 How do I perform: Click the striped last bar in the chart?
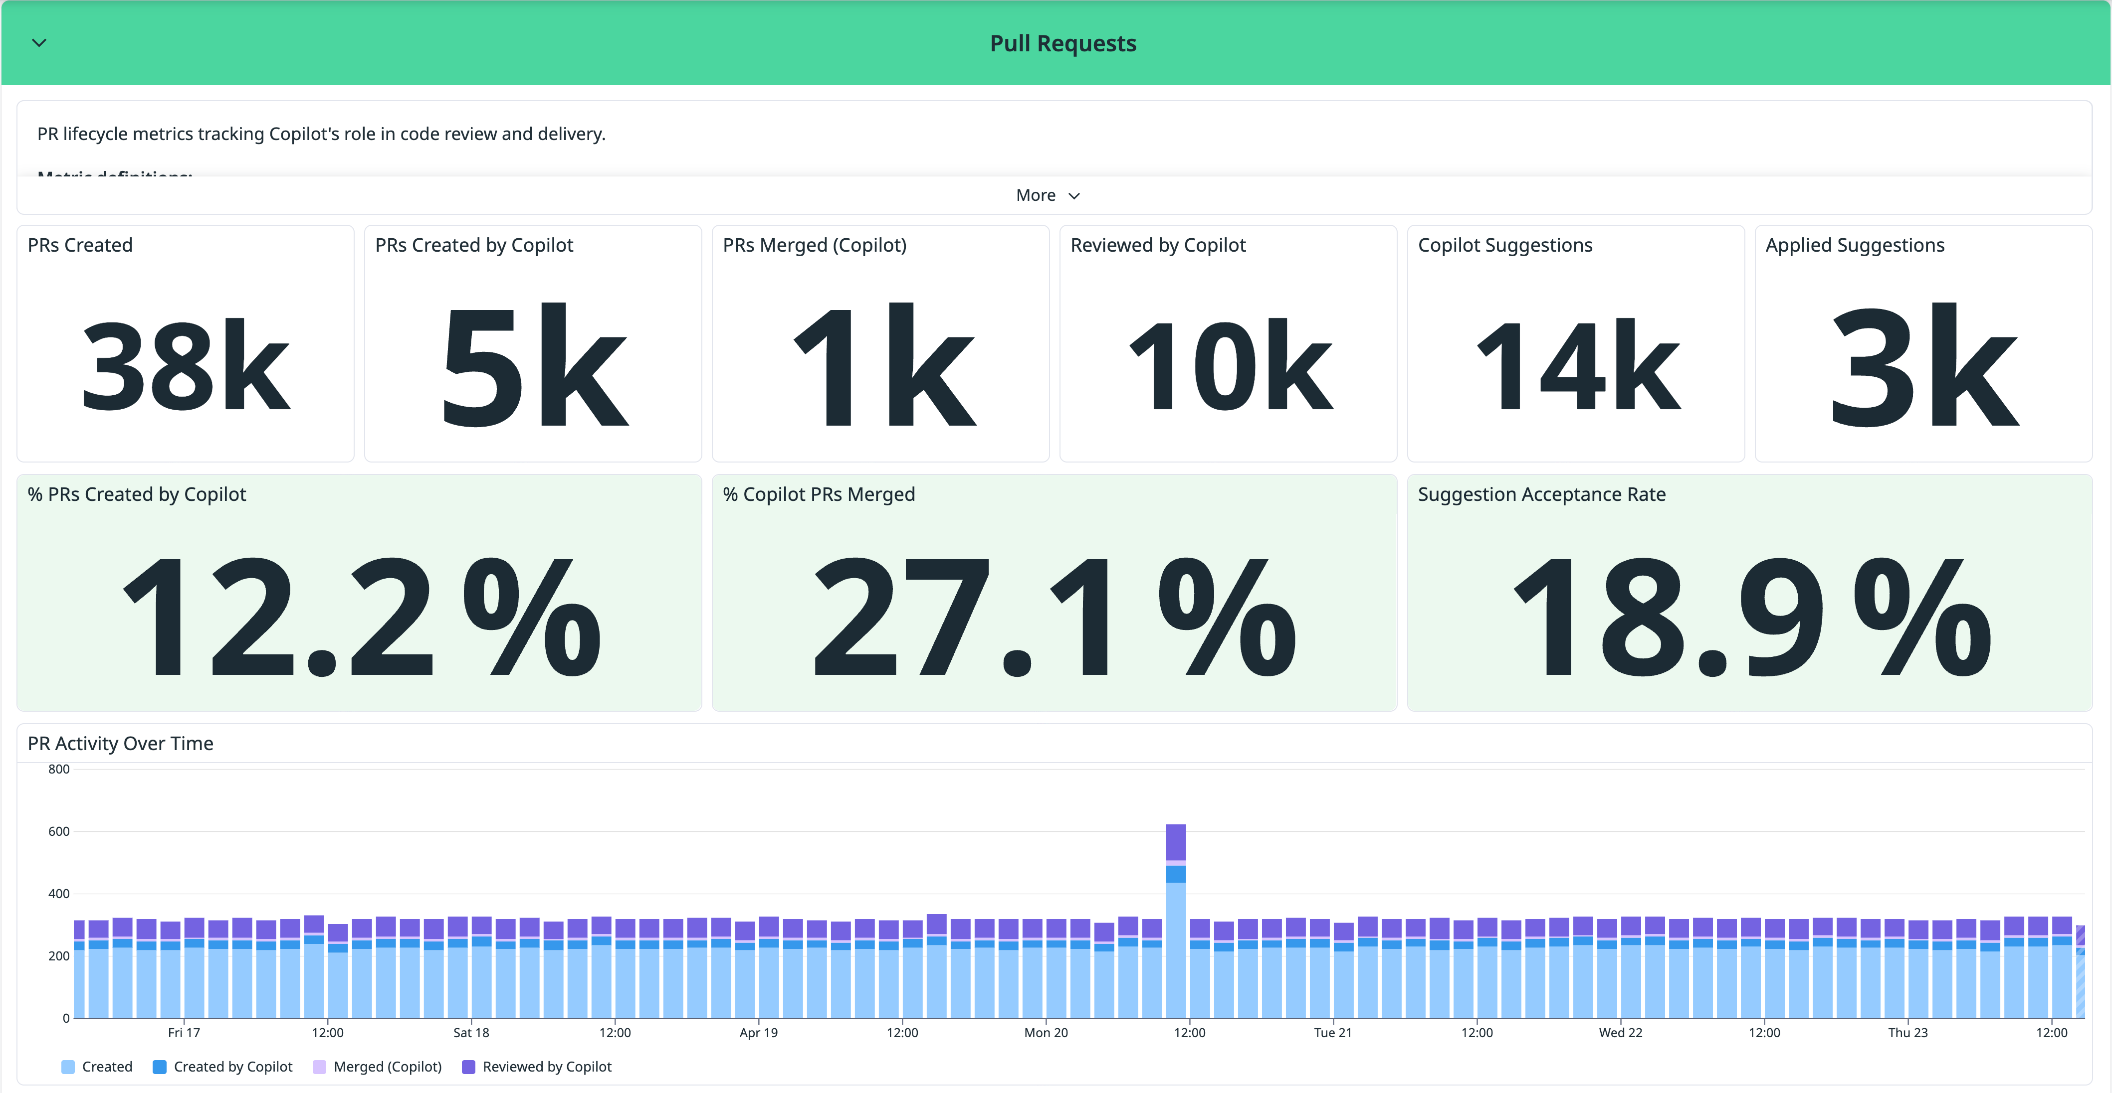[x=2080, y=972]
